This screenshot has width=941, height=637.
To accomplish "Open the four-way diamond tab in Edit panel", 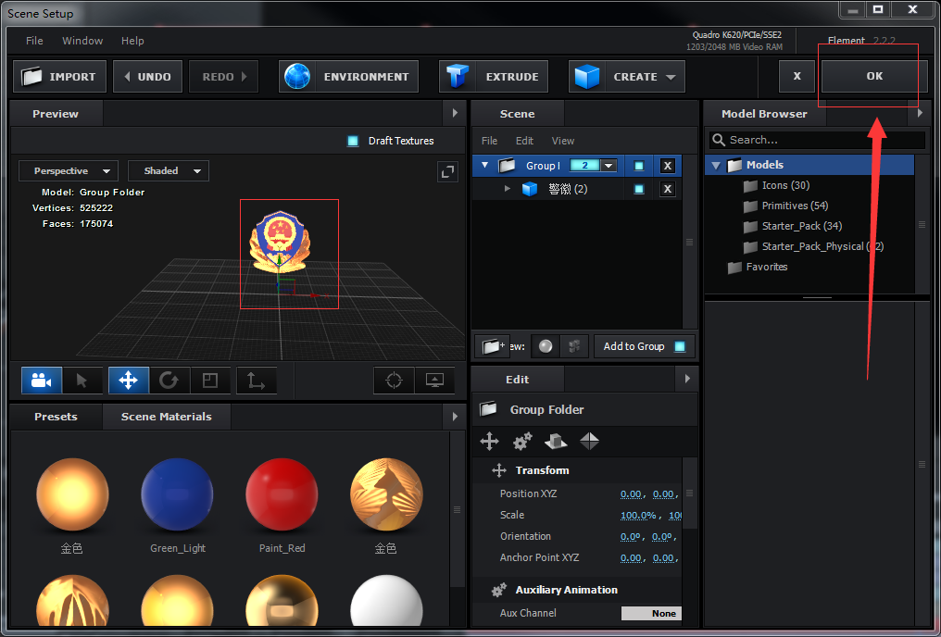I will 589,441.
